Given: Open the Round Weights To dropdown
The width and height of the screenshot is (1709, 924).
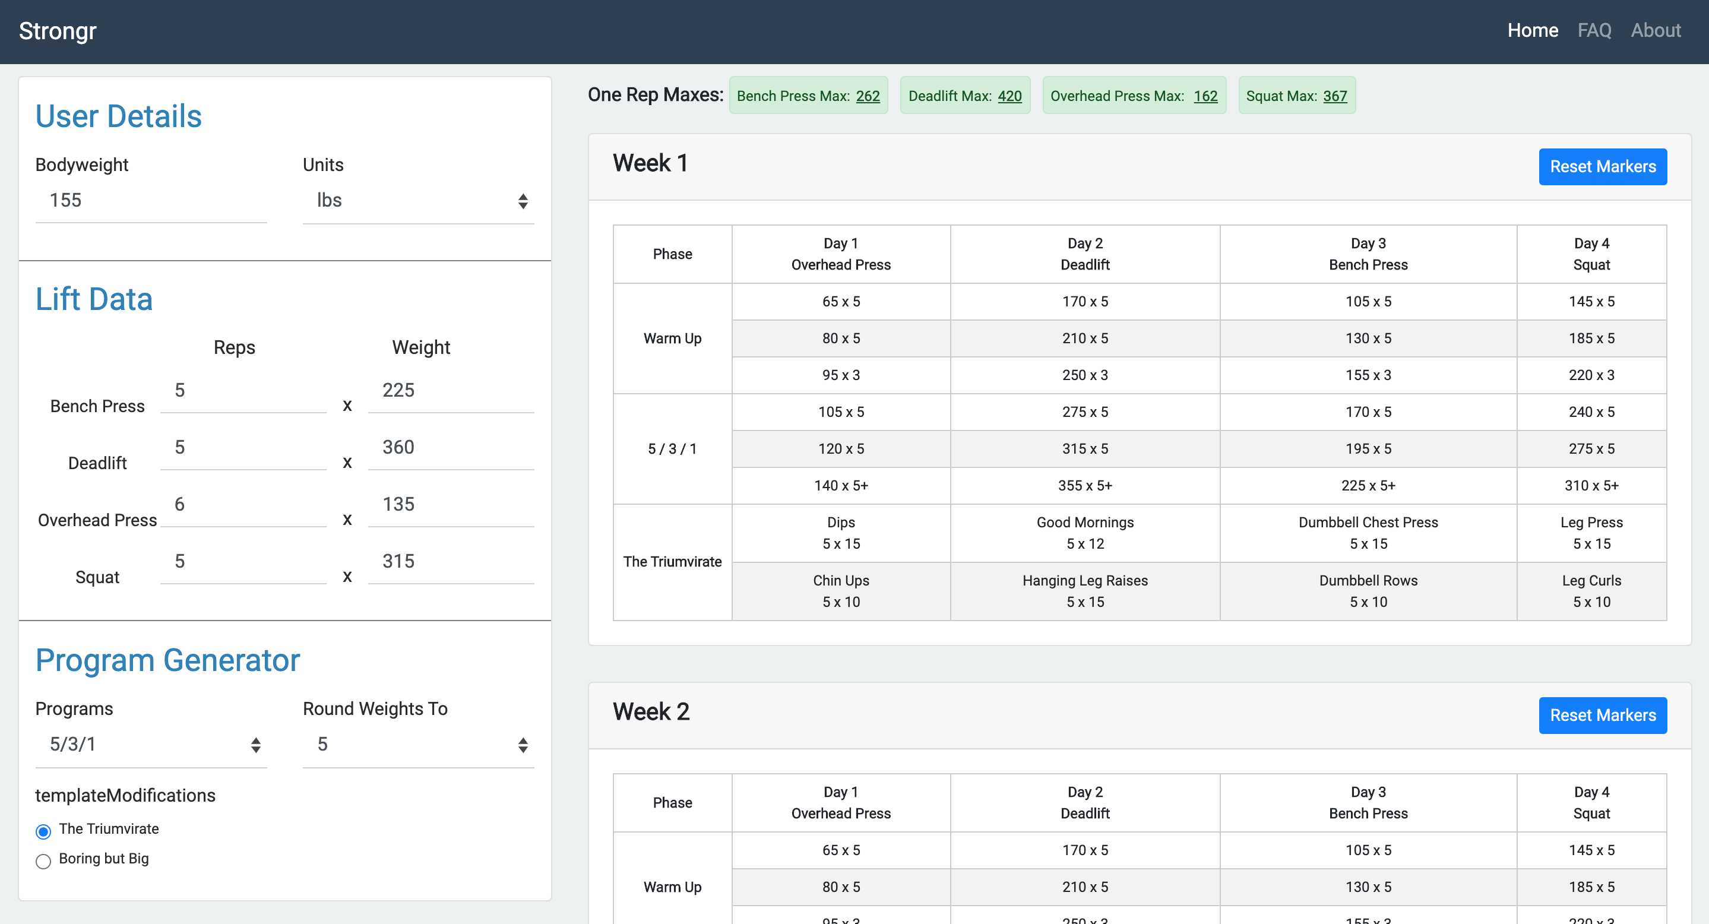Looking at the screenshot, I should coord(418,744).
